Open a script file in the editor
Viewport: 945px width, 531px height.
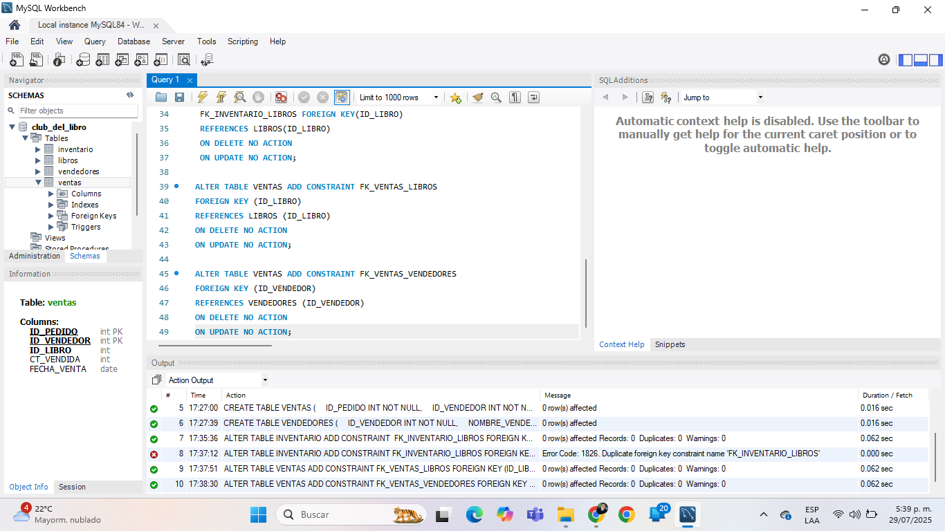(161, 97)
